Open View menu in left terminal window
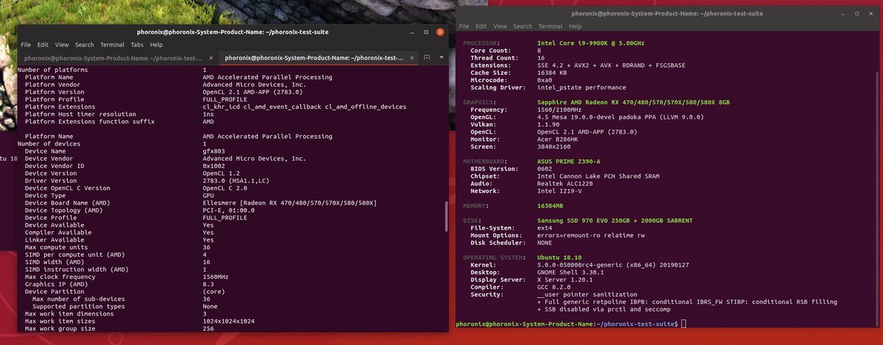The image size is (883, 345). coord(62,45)
